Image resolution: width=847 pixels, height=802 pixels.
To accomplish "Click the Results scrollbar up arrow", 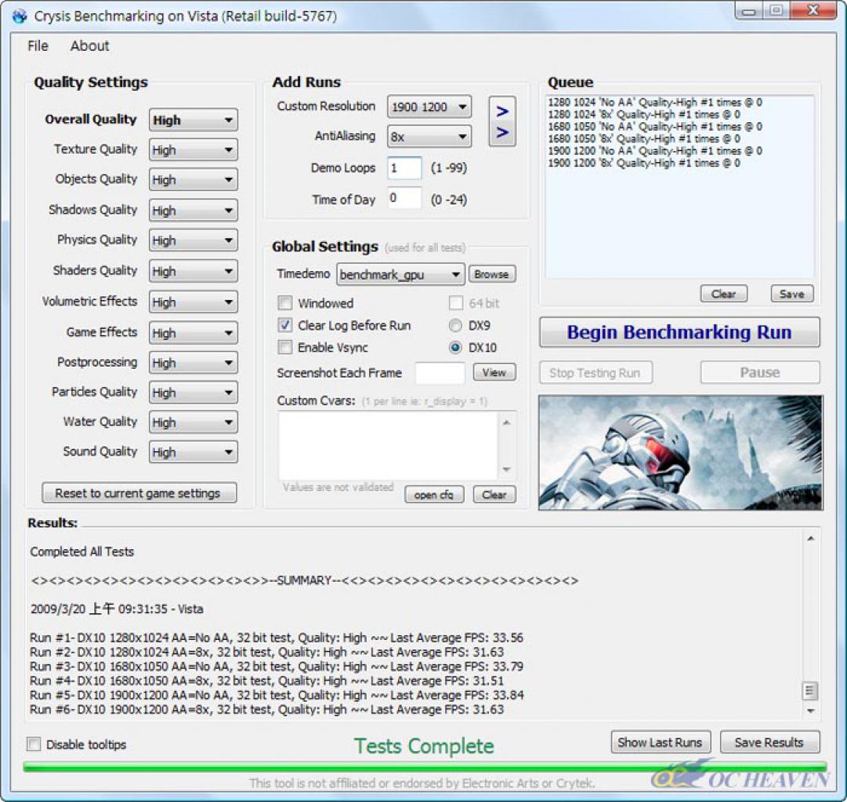I will (x=810, y=538).
